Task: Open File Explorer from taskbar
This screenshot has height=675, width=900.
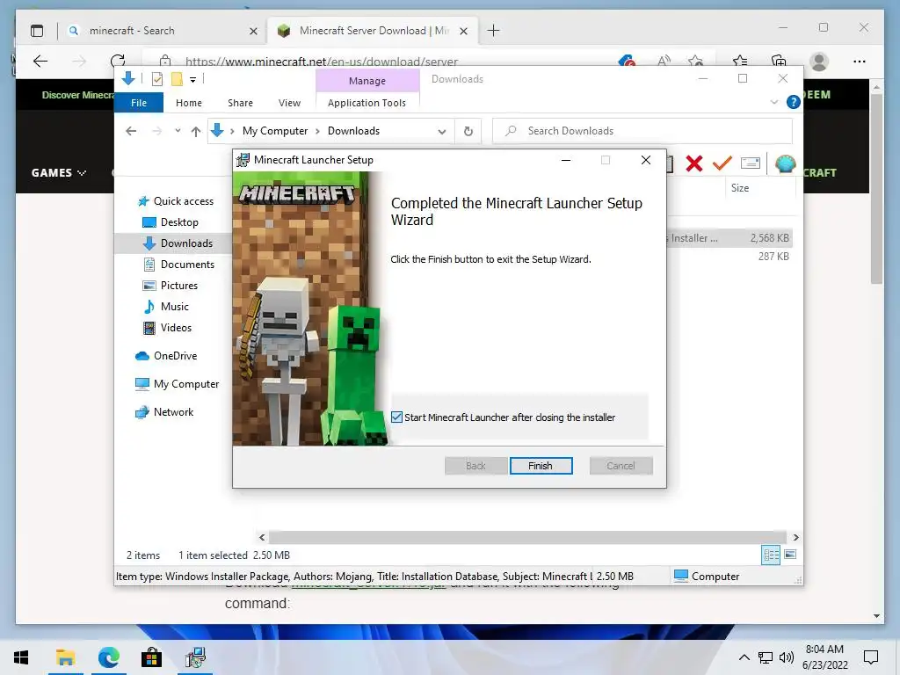Action: pyautogui.click(x=65, y=657)
